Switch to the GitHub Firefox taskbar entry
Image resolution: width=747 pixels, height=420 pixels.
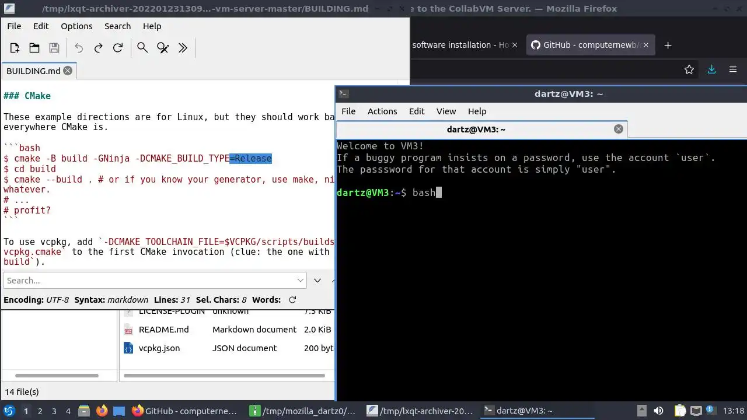tap(187, 411)
